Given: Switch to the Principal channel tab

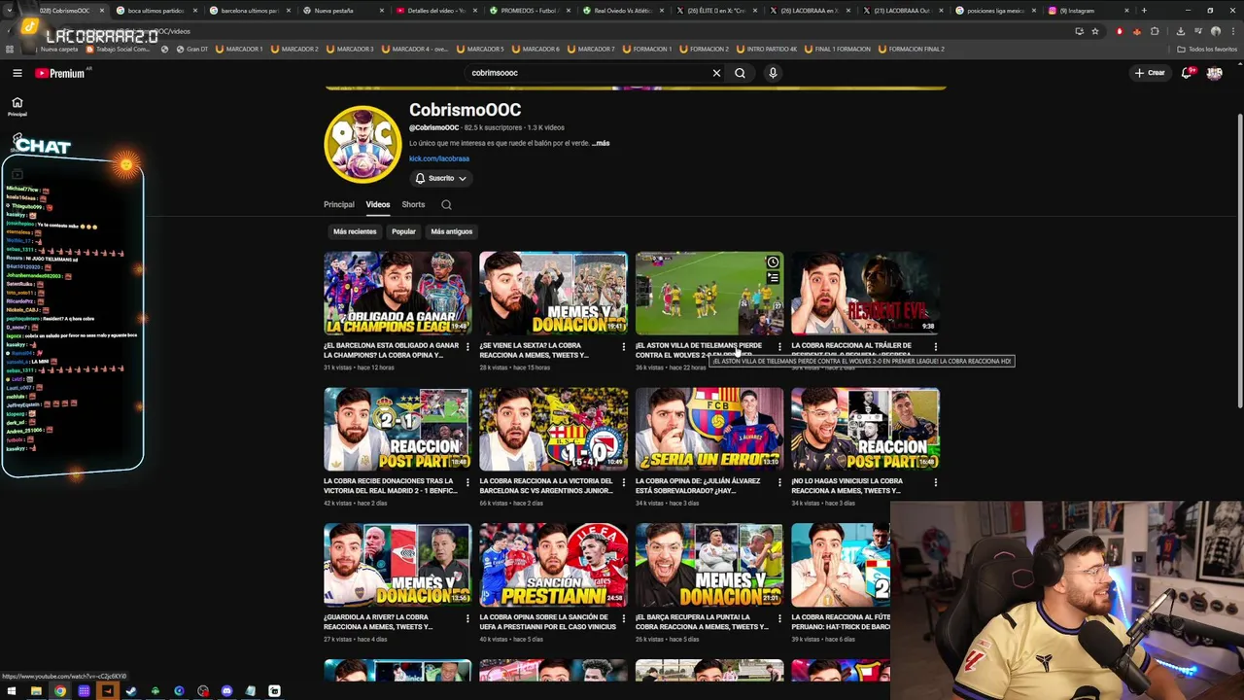Looking at the screenshot, I should coord(339,205).
